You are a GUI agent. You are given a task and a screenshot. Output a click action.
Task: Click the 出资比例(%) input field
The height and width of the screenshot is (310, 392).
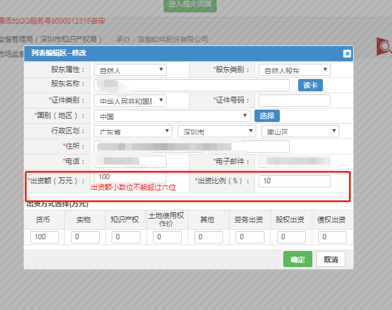point(294,181)
